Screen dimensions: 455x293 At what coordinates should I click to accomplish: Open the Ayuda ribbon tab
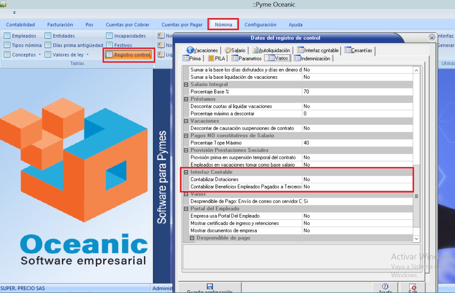click(x=296, y=25)
